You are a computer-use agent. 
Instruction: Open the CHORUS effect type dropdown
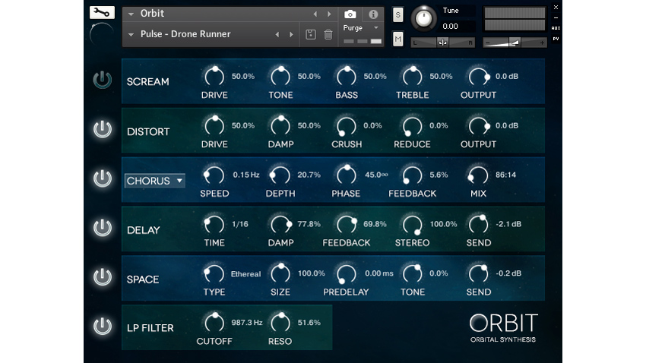tap(155, 181)
